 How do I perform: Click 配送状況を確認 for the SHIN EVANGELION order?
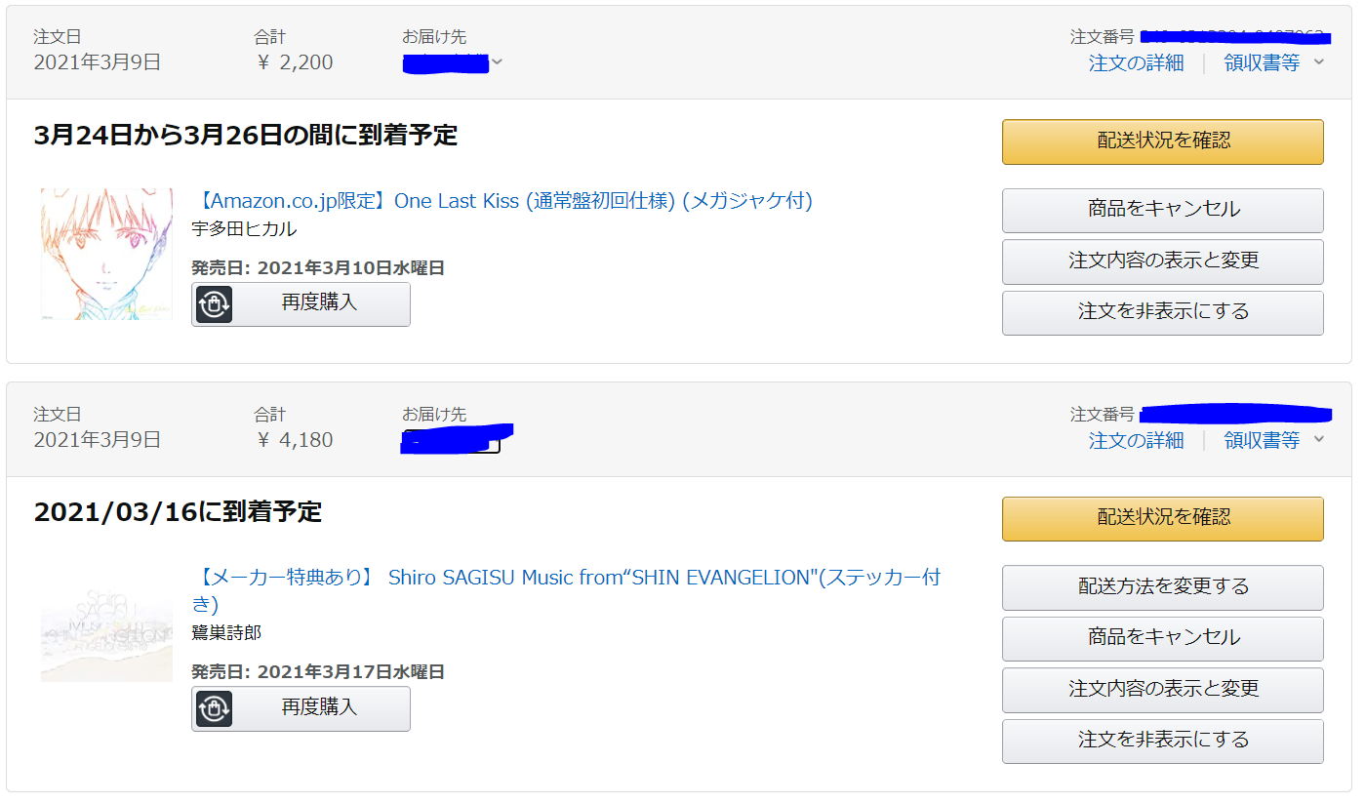coord(1162,518)
